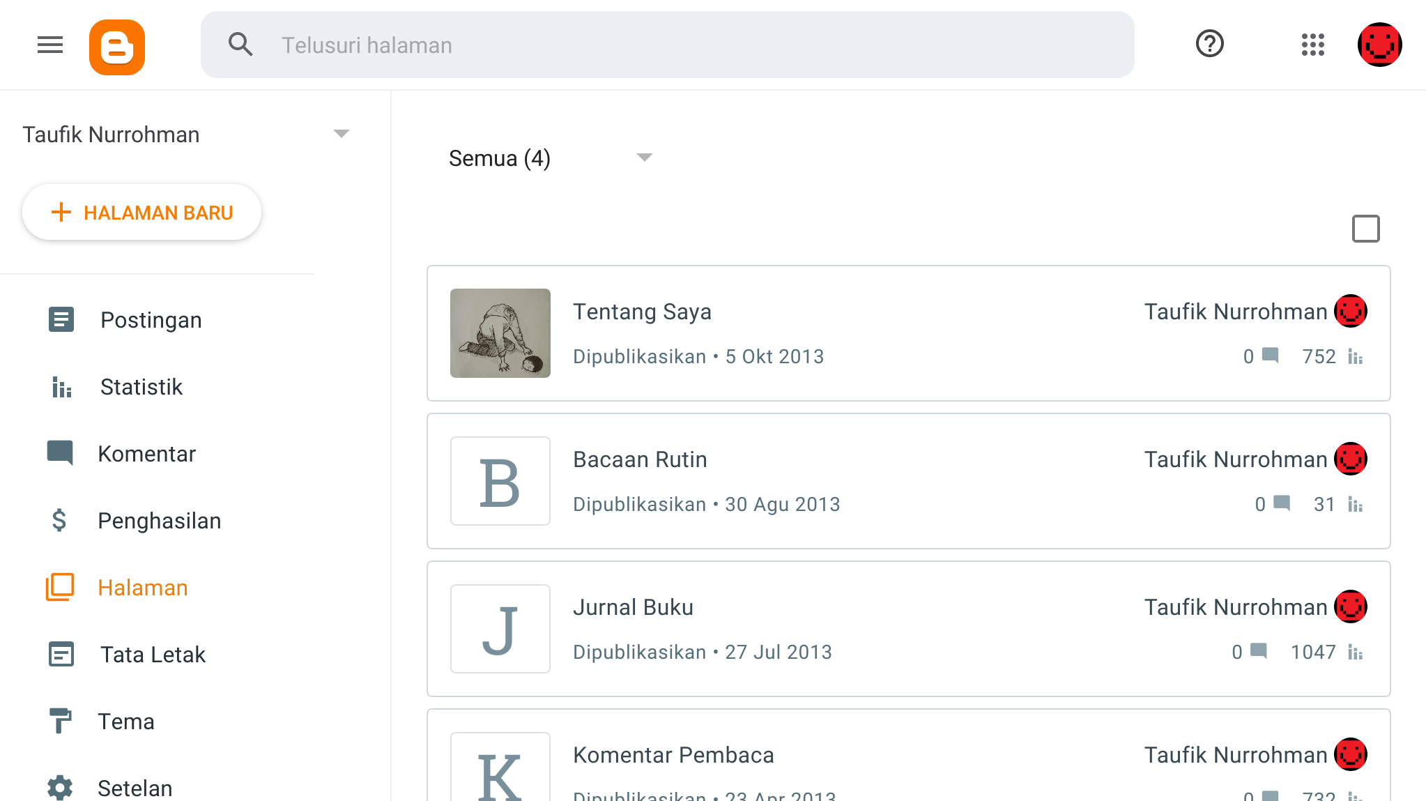Image resolution: width=1426 pixels, height=801 pixels.
Task: Open the Halaman menu entry
Action: click(x=142, y=587)
